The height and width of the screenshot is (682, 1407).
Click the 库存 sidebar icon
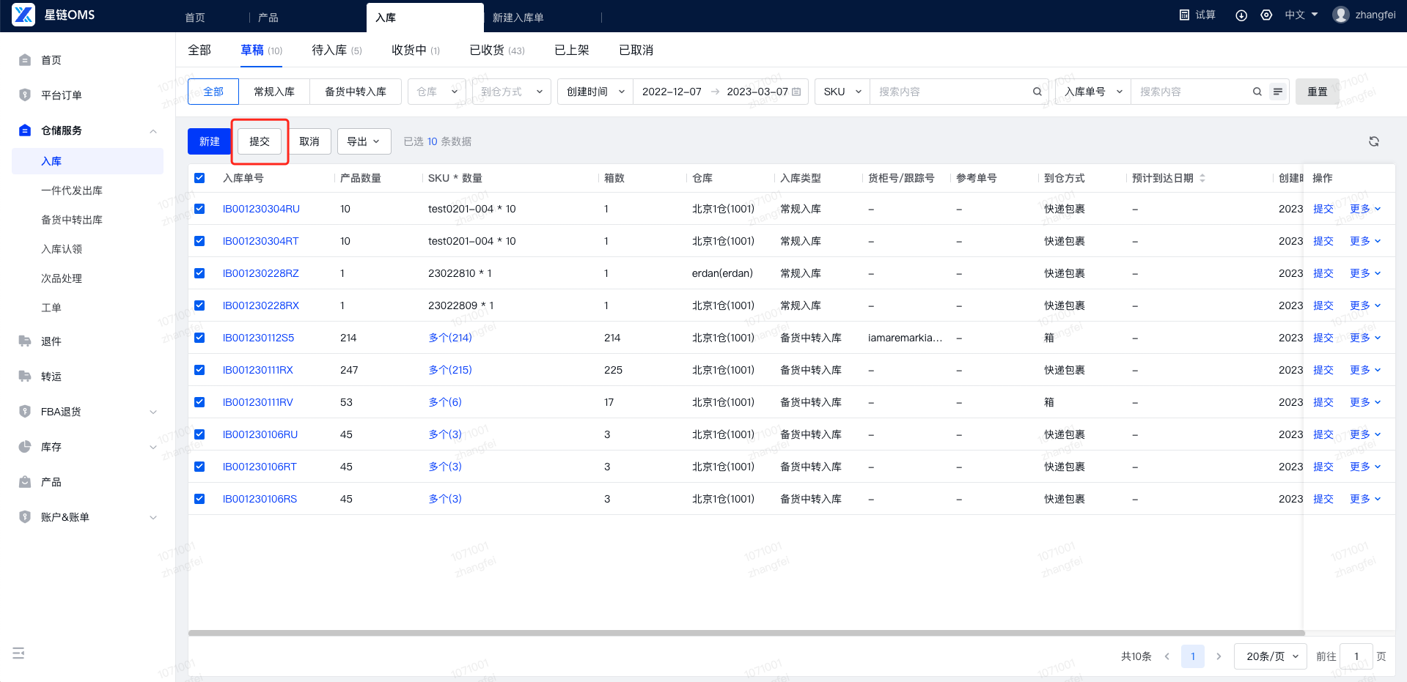tap(25, 447)
